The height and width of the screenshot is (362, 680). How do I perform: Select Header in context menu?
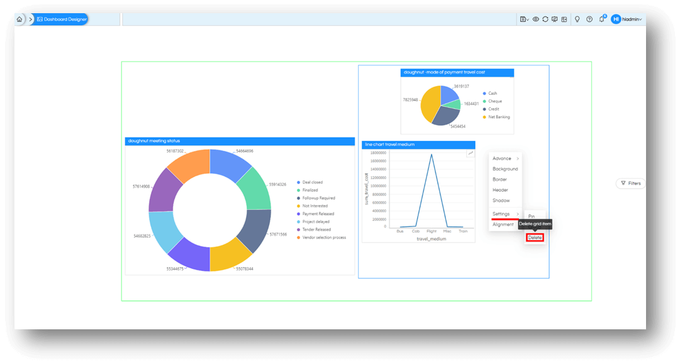click(500, 190)
